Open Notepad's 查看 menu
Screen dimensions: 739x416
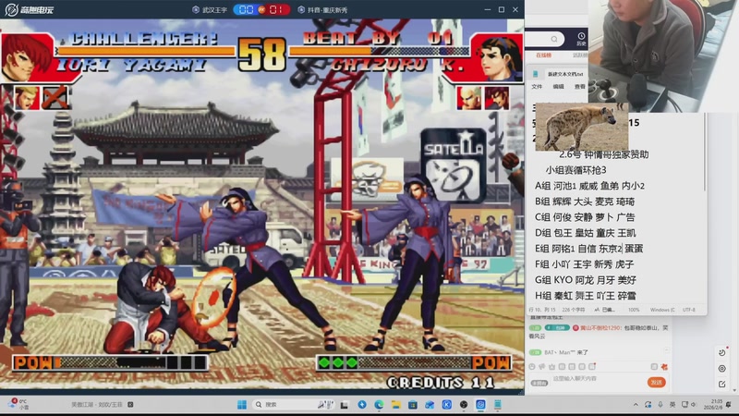579,87
